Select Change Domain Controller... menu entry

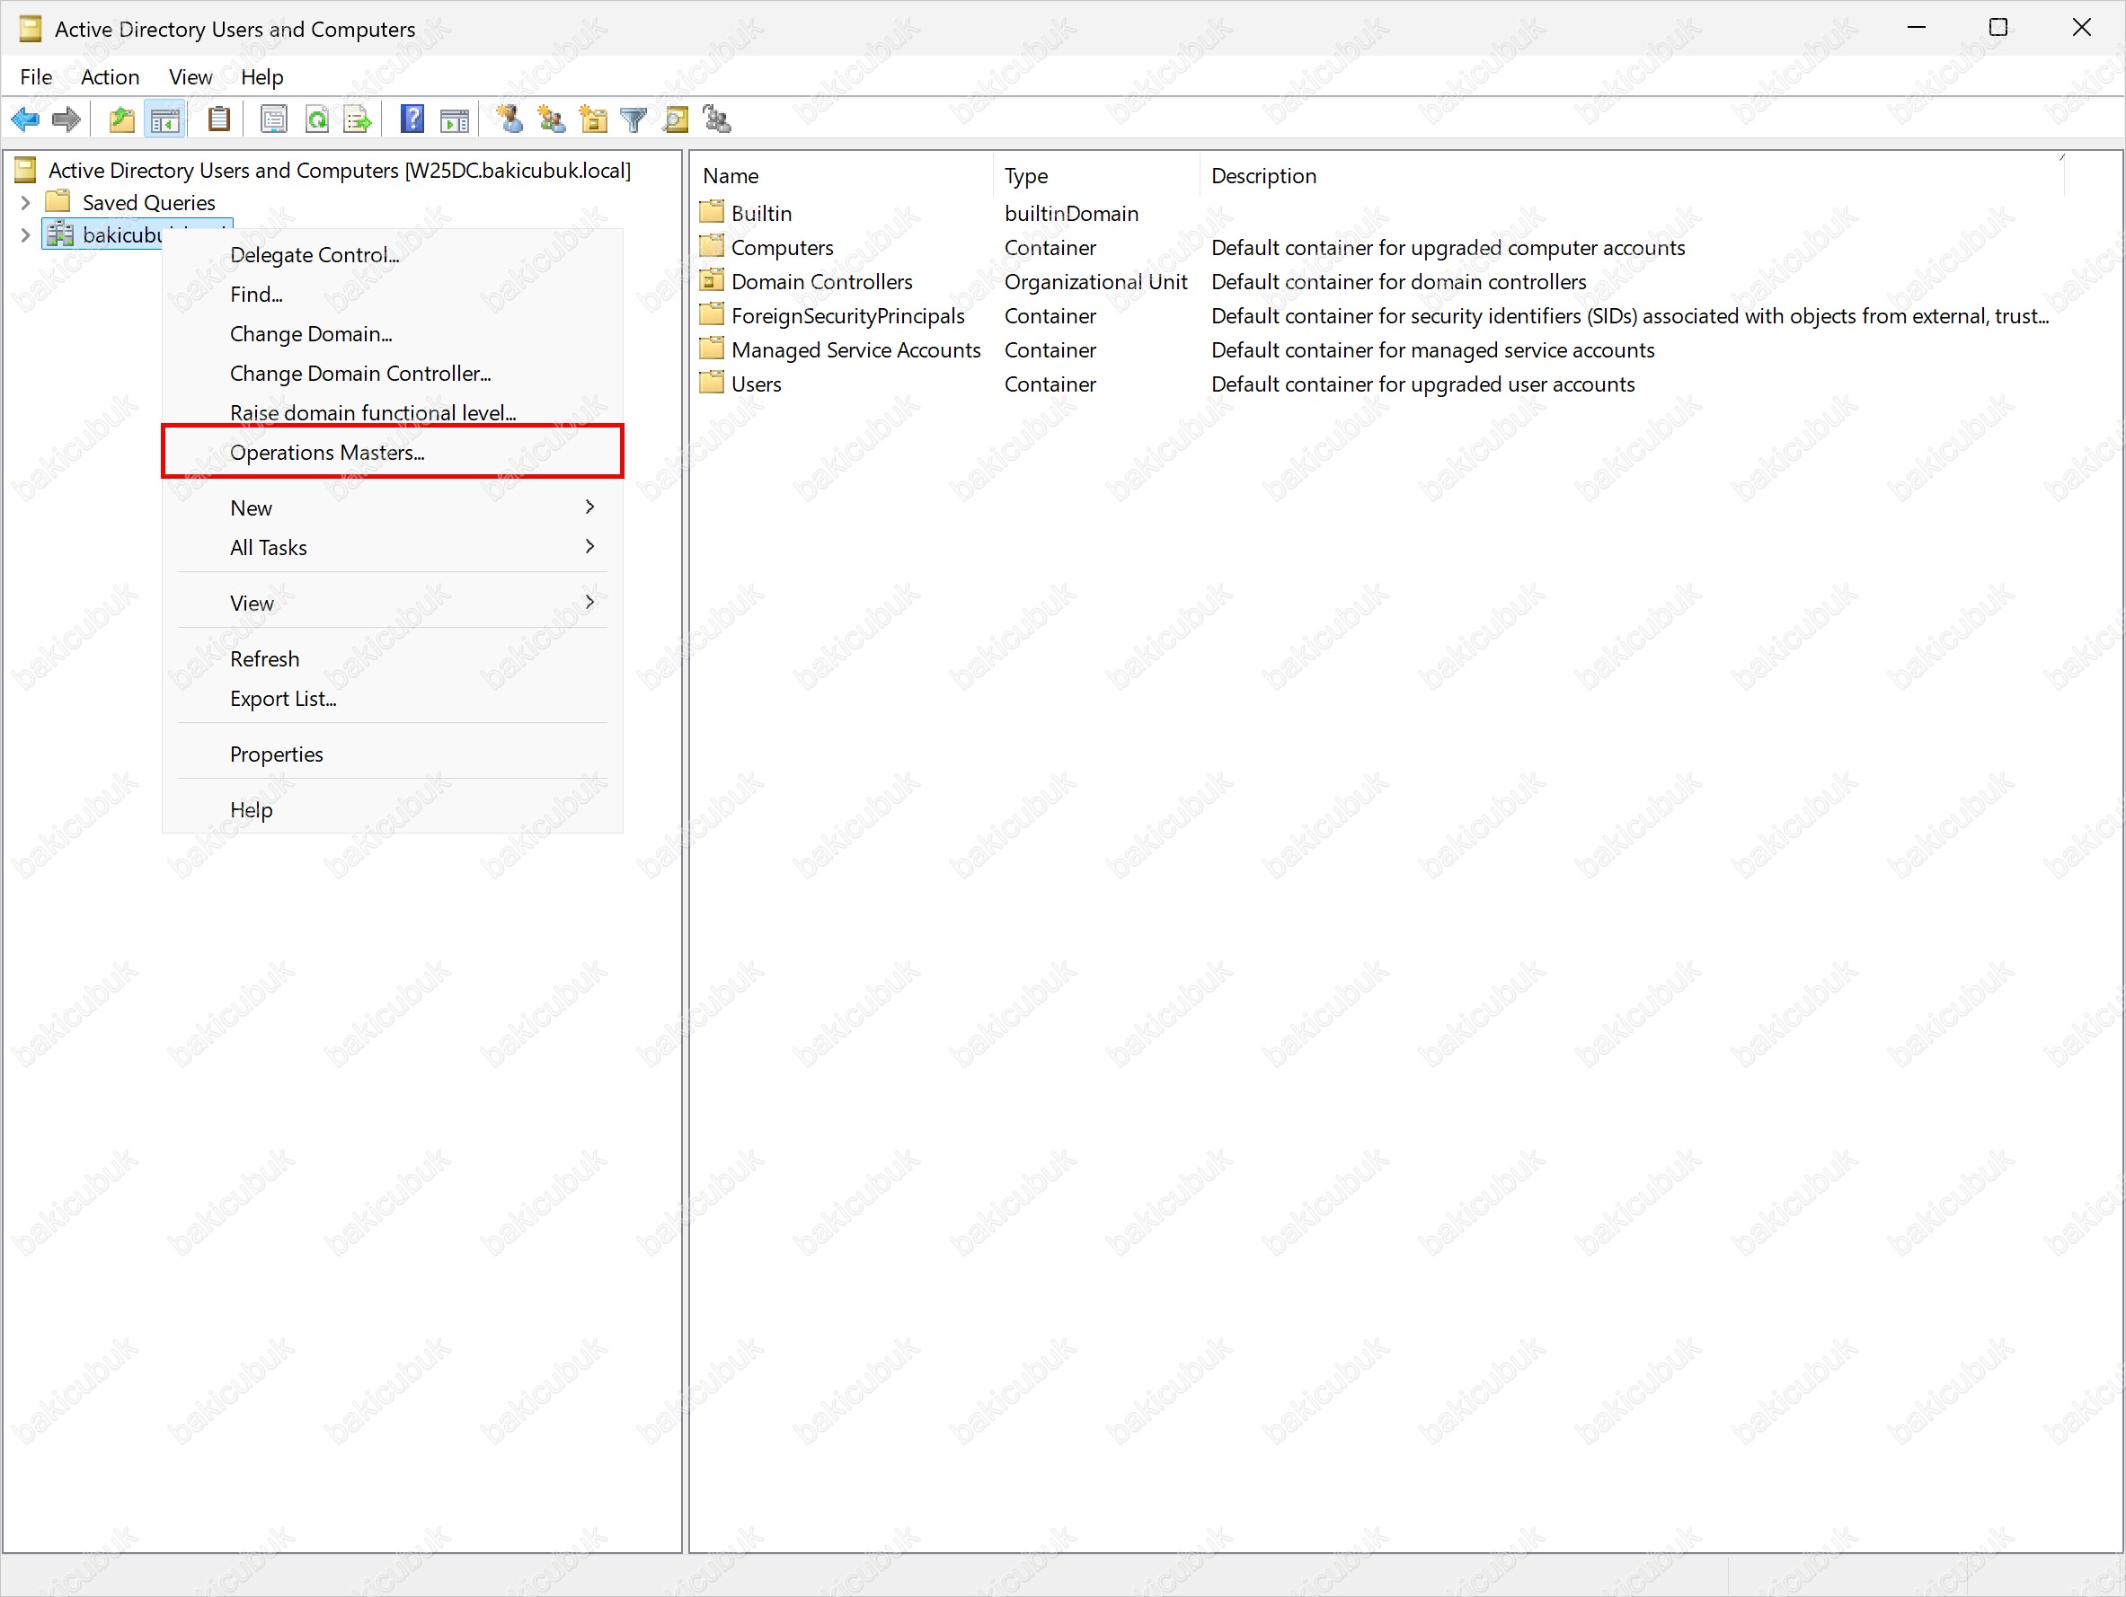tap(392, 373)
